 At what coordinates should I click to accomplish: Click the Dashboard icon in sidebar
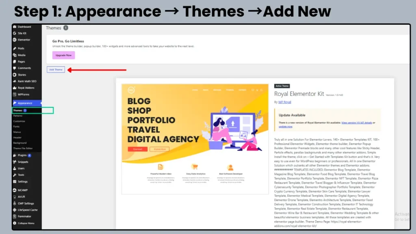(x=15, y=27)
